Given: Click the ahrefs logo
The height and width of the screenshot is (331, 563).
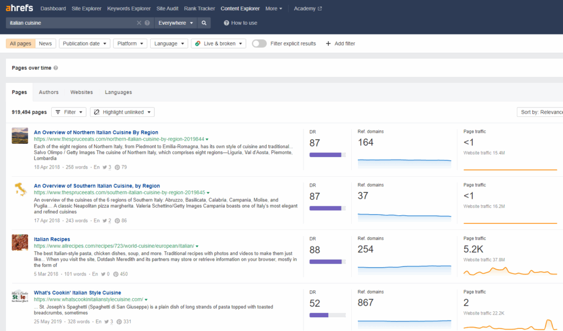Looking at the screenshot, I should pyautogui.click(x=19, y=8).
